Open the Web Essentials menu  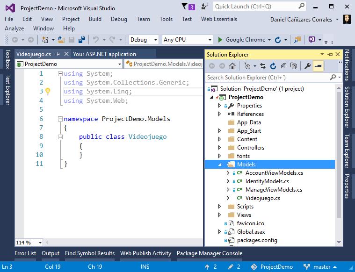(x=219, y=19)
